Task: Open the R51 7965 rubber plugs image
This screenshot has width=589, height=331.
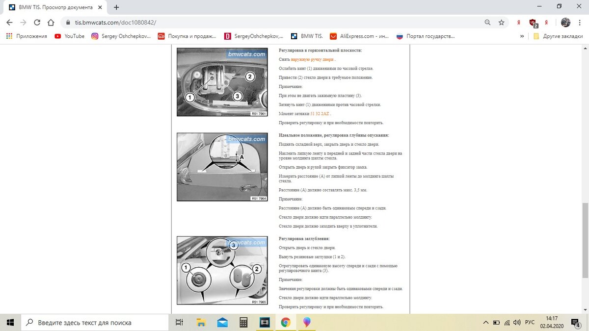Action: (x=222, y=270)
